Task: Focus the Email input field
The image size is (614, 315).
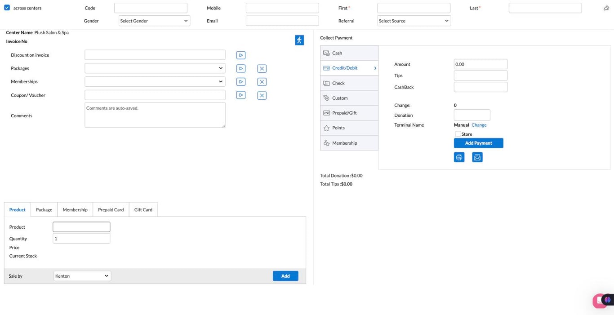Action: [282, 21]
